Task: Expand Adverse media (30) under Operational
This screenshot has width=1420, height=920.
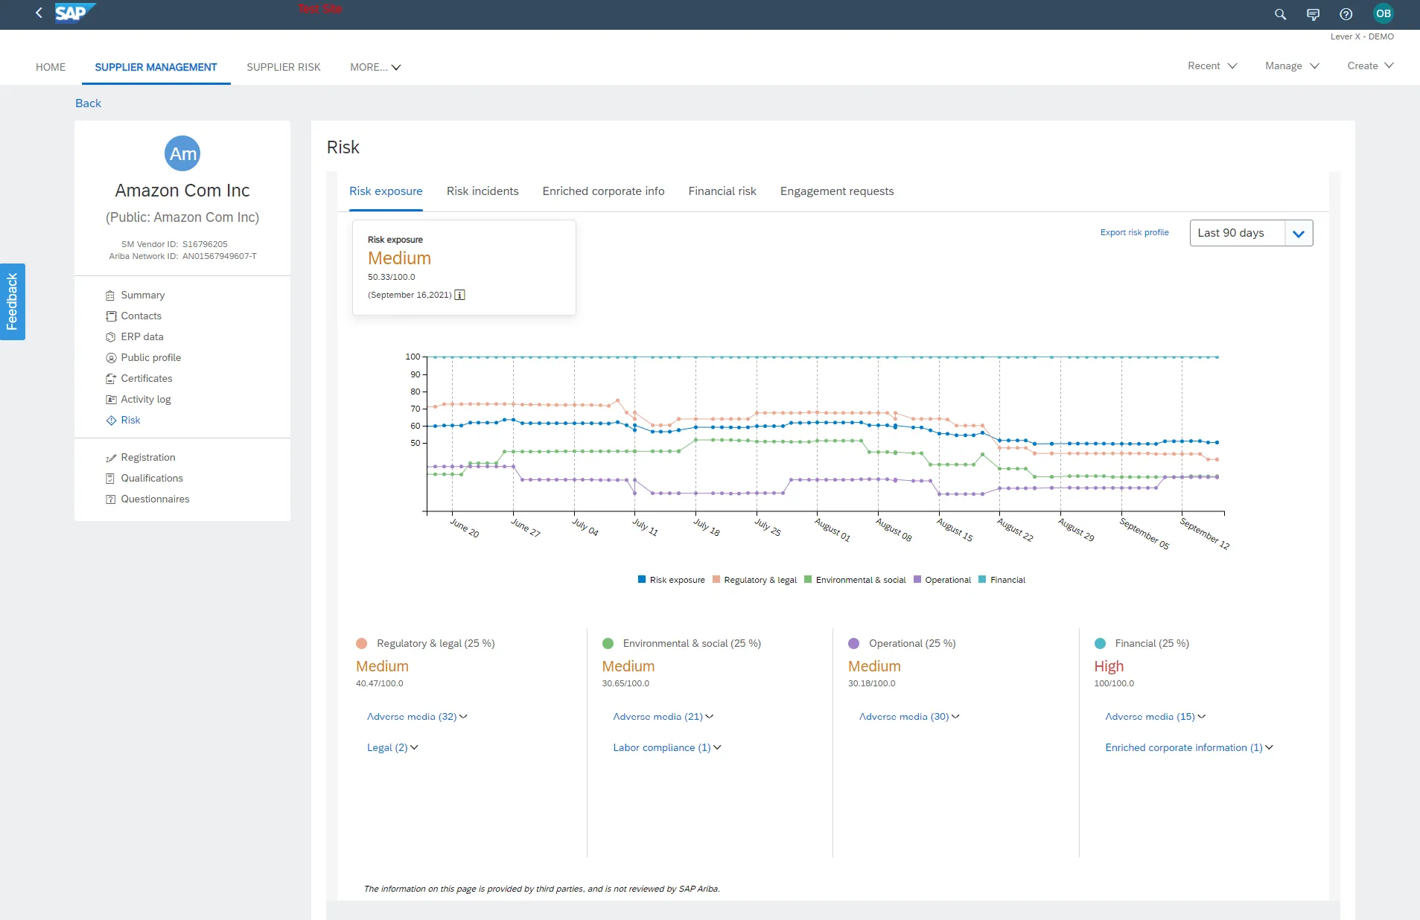Action: click(909, 717)
